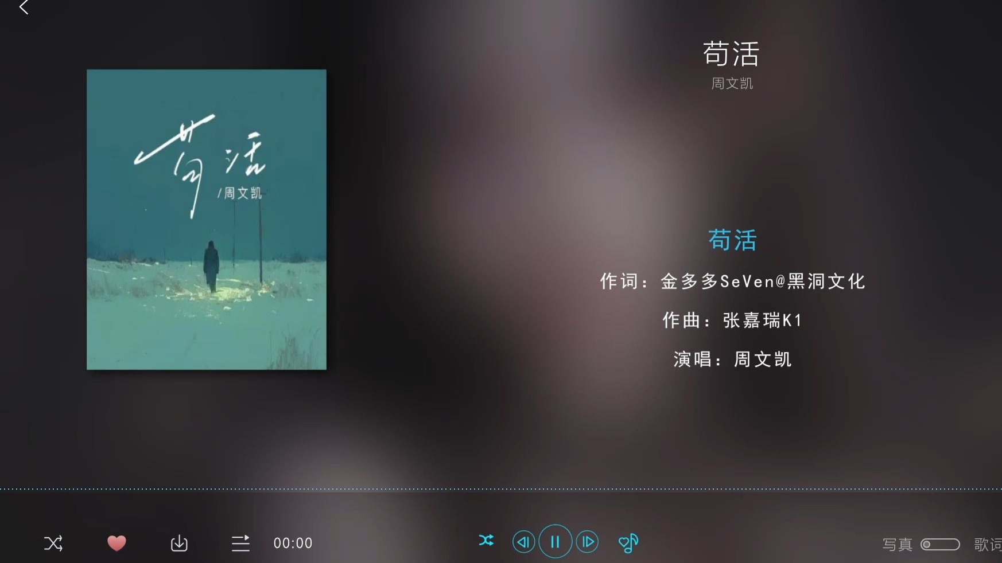The image size is (1002, 563).
Task: Download the current song
Action: click(x=179, y=543)
